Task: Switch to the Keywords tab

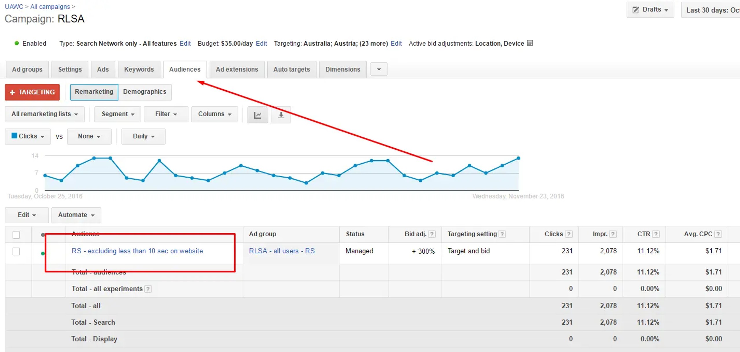Action: coord(139,69)
